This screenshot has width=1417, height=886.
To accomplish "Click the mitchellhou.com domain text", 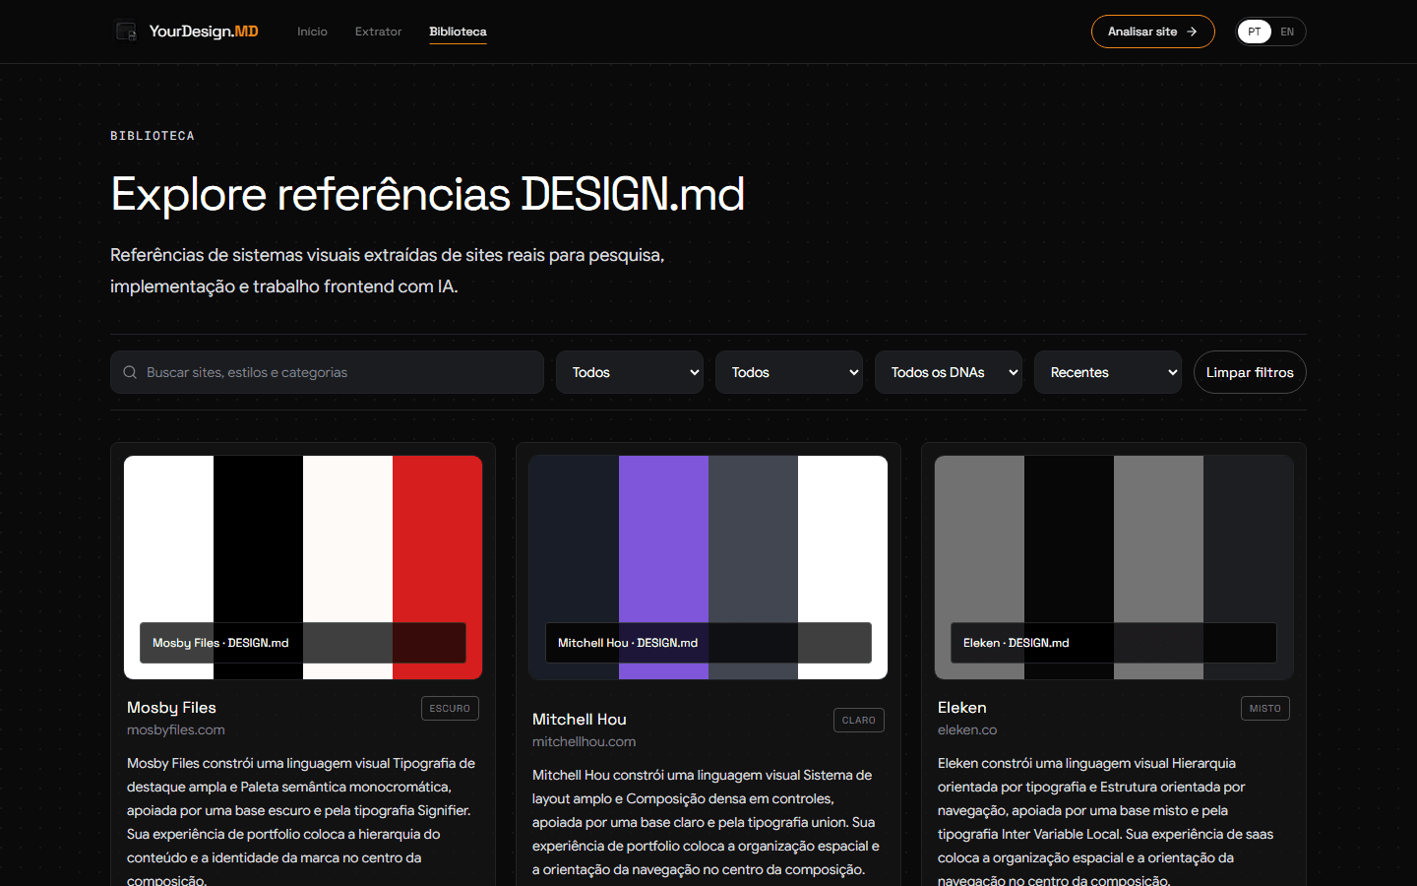I will click(x=585, y=741).
